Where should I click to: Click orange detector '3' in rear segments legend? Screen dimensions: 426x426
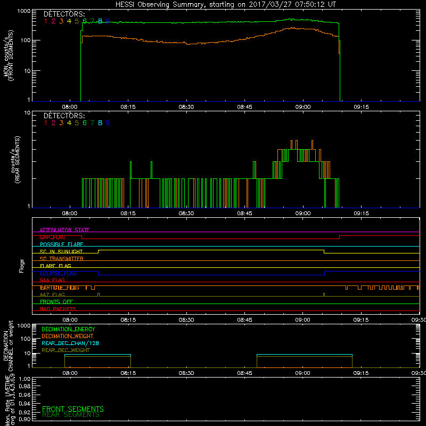pyautogui.click(x=61, y=123)
